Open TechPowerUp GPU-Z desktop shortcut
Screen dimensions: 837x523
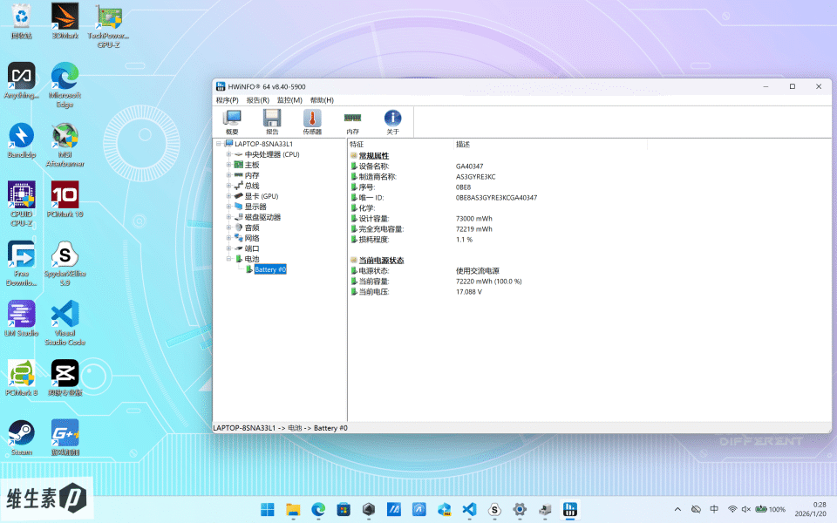pyautogui.click(x=108, y=17)
